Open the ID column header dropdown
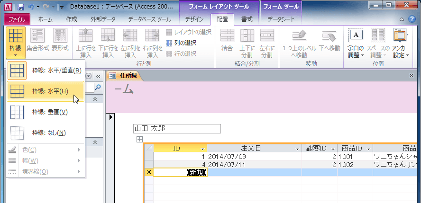Screen dimensions: 421x203 (203, 149)
